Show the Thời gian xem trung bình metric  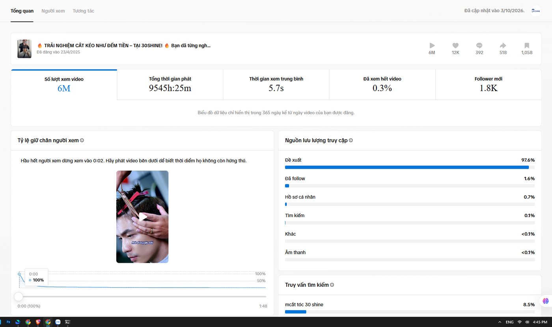pyautogui.click(x=276, y=85)
